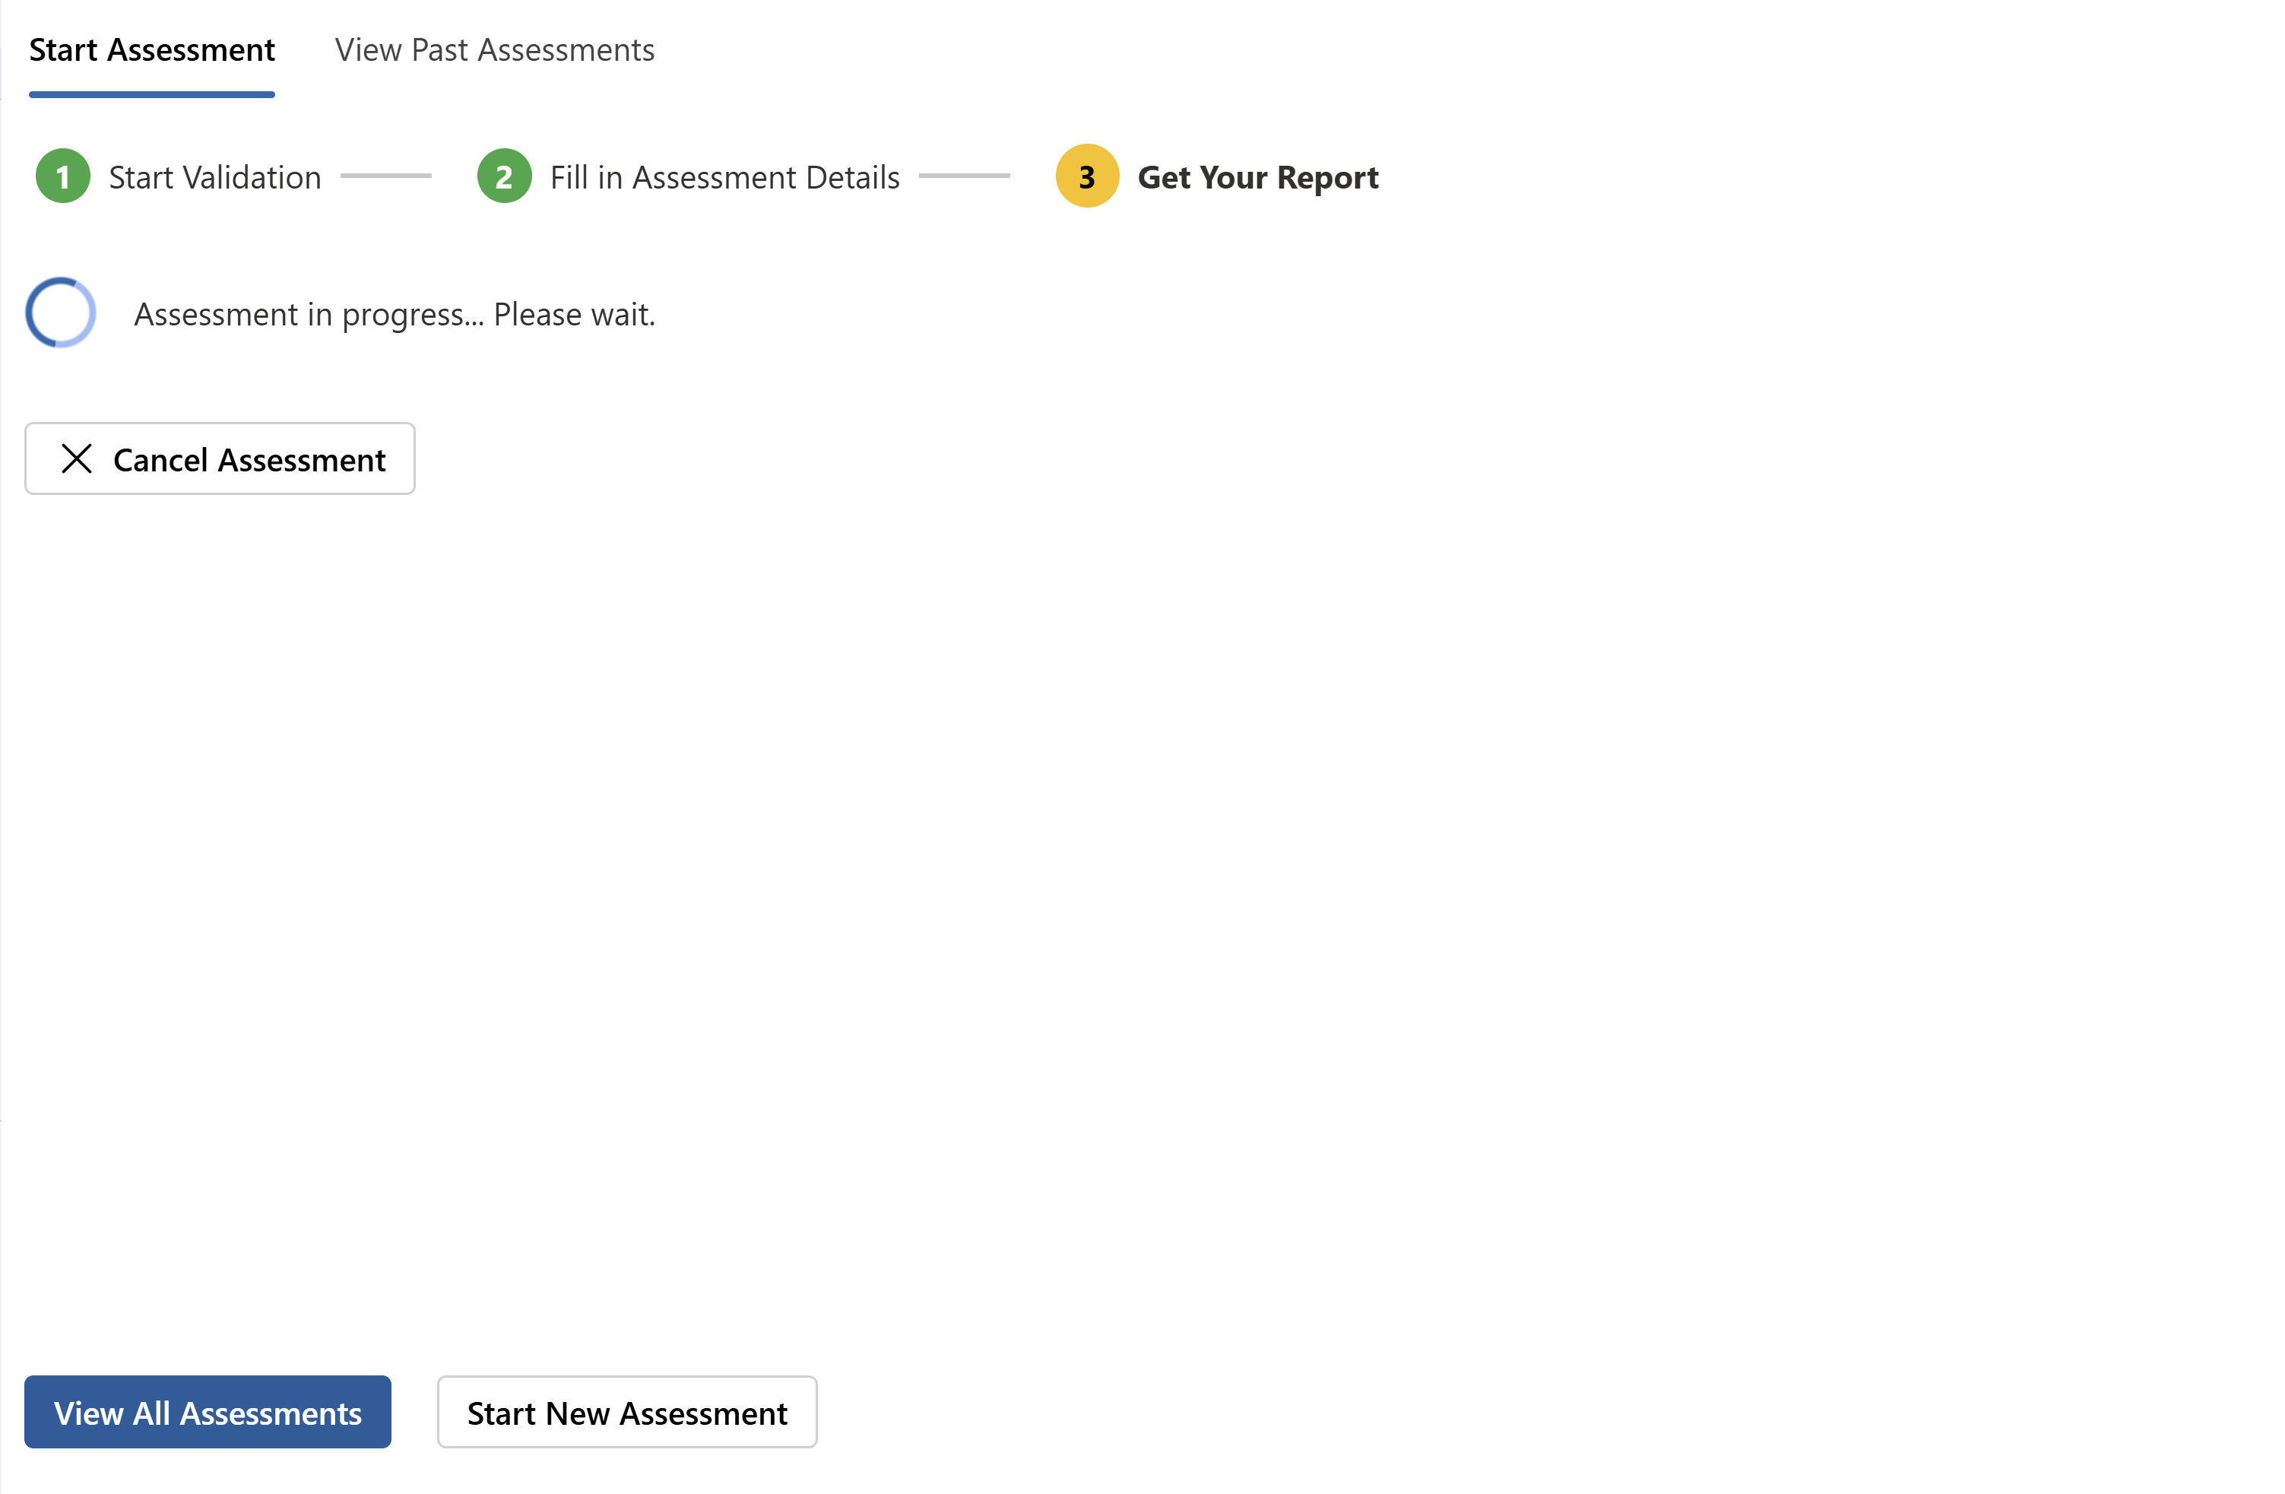Switch to Start Assessment tab
The image size is (2285, 1494).
(152, 50)
